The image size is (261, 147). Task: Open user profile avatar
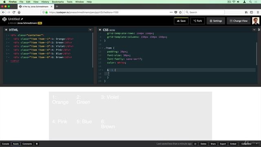tap(256, 21)
